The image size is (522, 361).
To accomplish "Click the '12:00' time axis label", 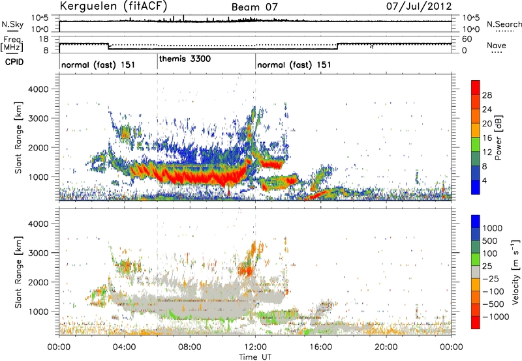I will tap(255, 347).
